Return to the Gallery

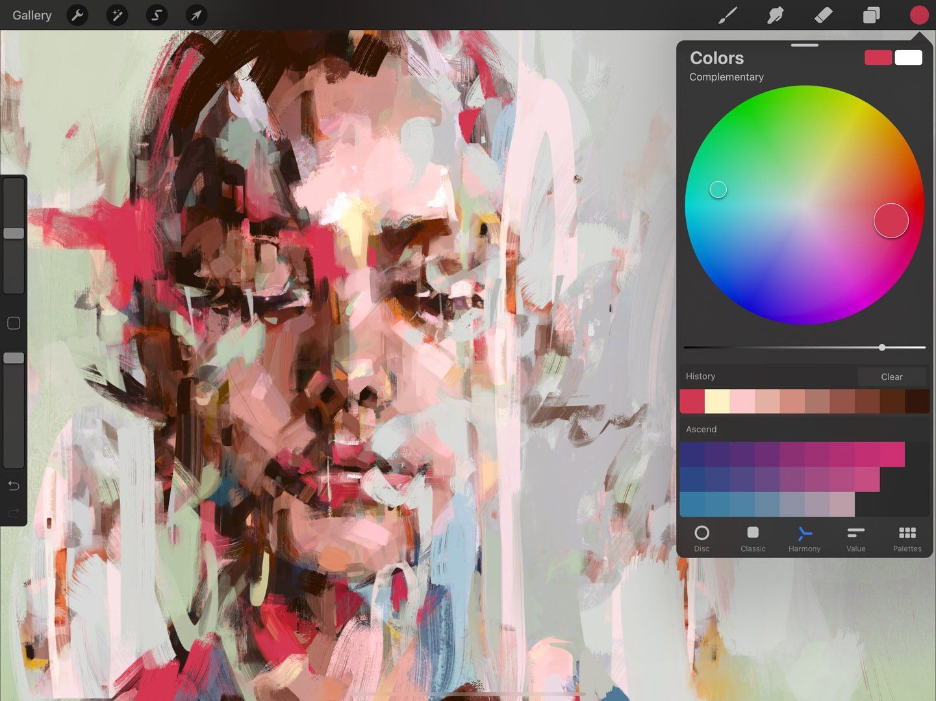[31, 15]
